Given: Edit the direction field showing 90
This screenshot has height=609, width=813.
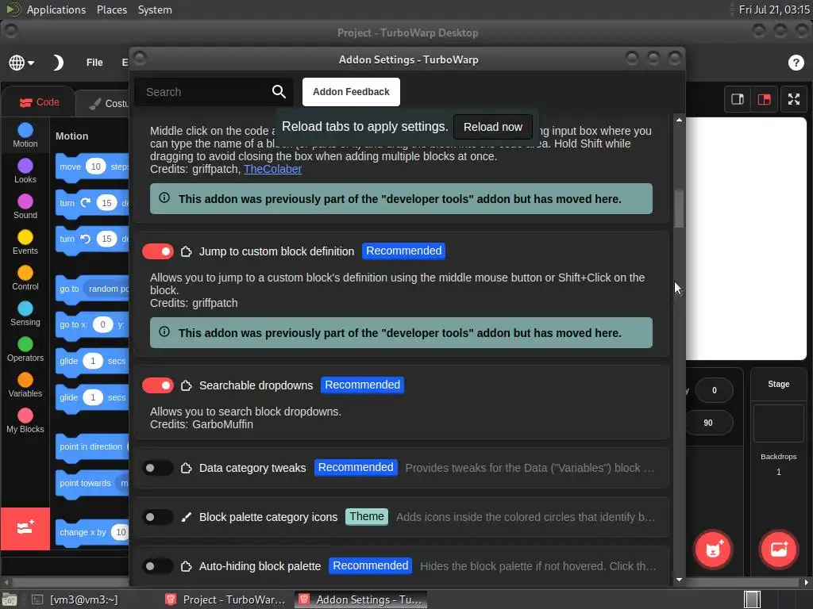Looking at the screenshot, I should coord(709,423).
